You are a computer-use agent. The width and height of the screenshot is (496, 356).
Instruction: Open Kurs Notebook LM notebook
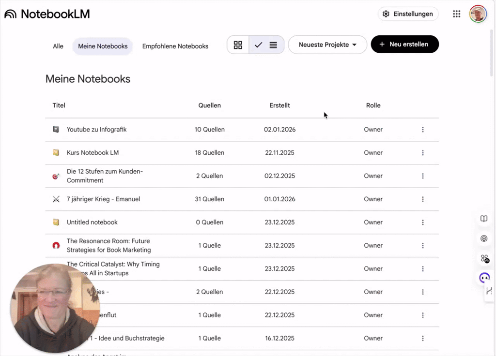(x=93, y=152)
